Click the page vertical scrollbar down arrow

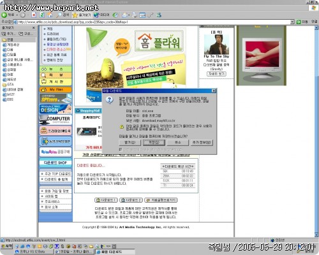[316, 235]
